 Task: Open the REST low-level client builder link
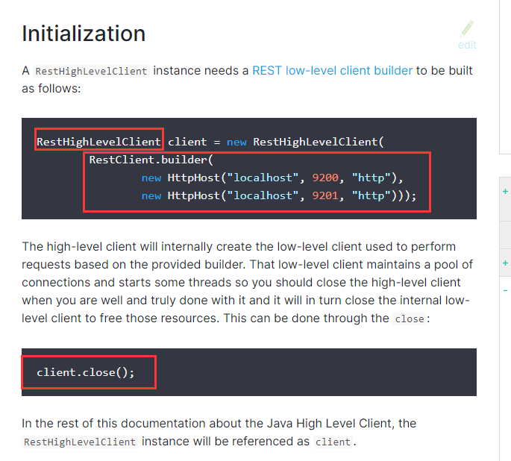(332, 71)
